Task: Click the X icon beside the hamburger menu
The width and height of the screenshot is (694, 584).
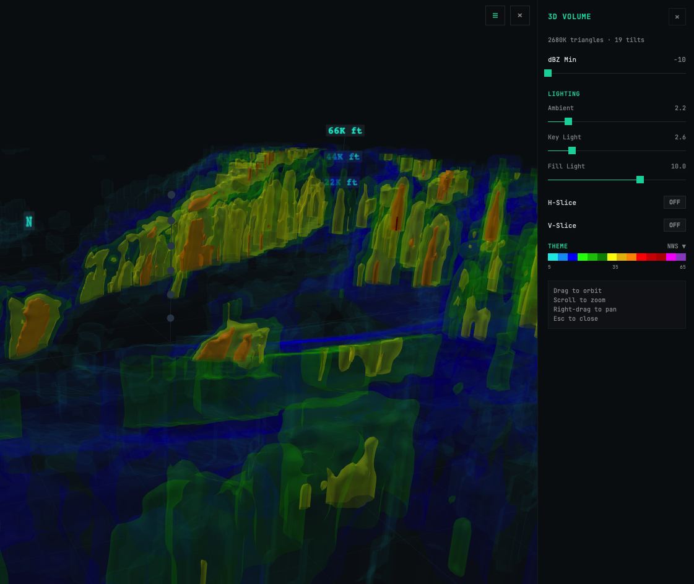Action: point(519,15)
